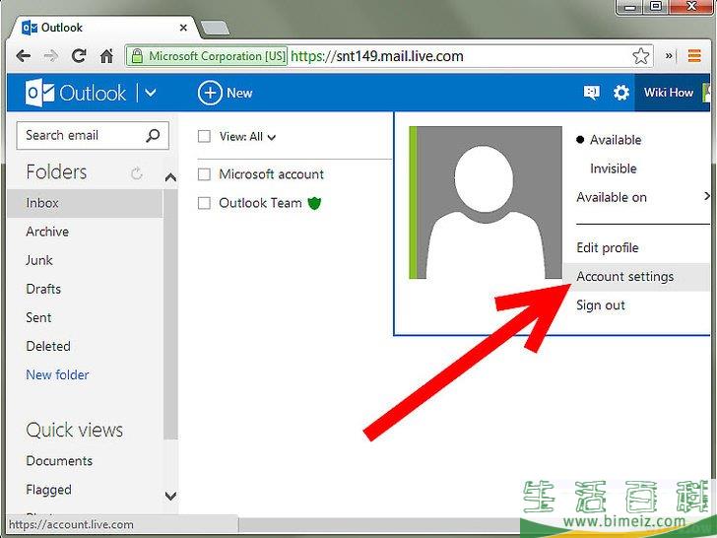Choose Account settings from the menu
717x538 pixels.
click(x=636, y=277)
